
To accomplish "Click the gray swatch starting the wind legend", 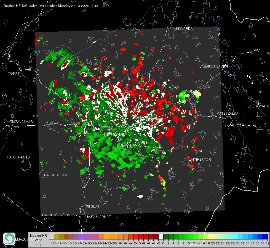I will 52,236.
